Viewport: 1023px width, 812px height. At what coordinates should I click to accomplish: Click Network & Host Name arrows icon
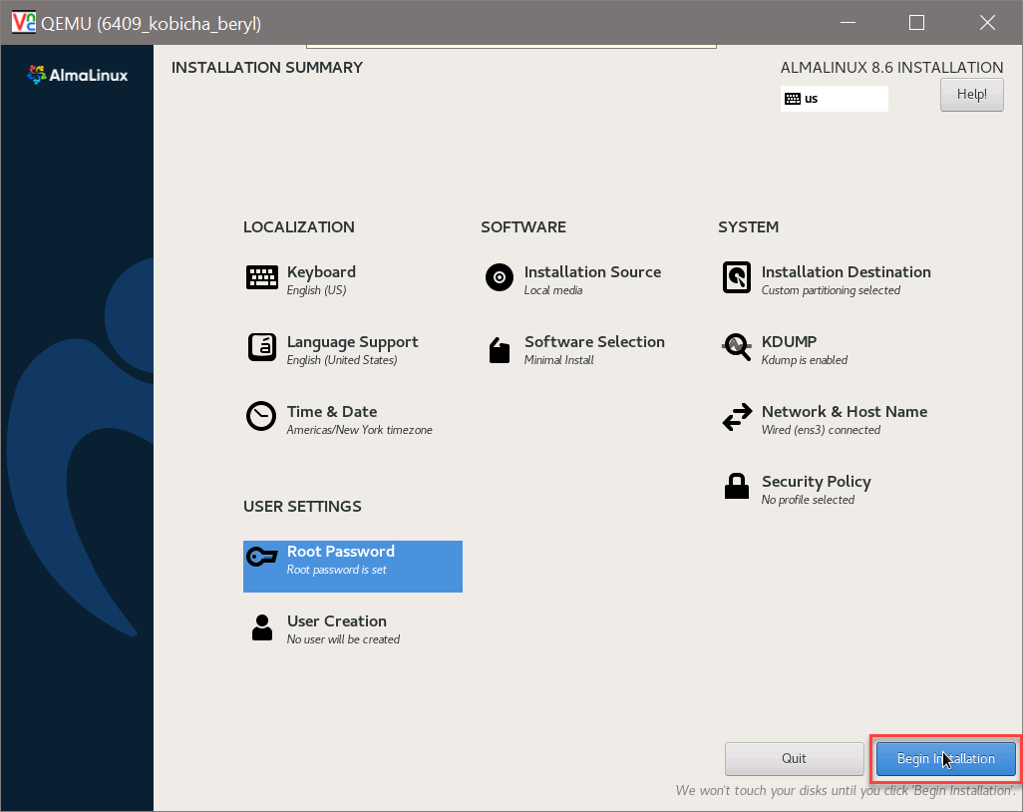[737, 417]
